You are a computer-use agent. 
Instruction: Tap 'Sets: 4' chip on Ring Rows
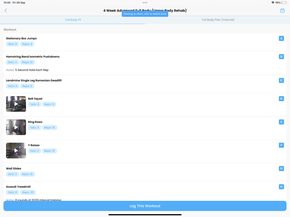pyautogui.click(x=35, y=128)
